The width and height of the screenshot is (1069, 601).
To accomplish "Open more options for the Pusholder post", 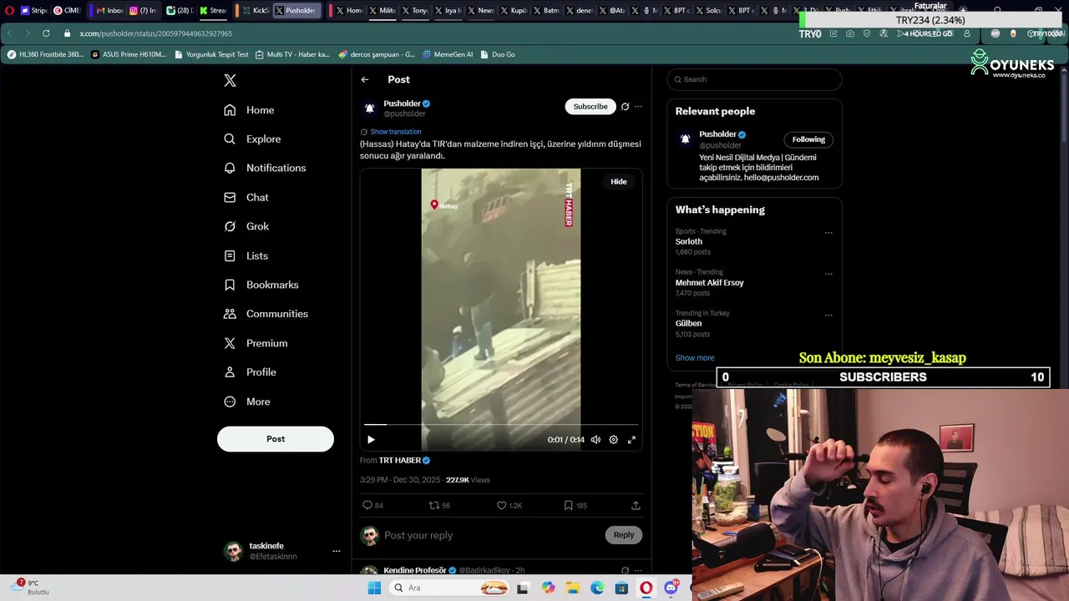I will coord(638,106).
